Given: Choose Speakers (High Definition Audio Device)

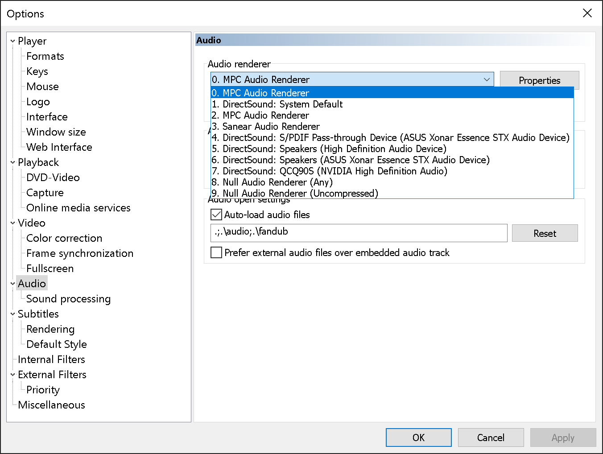Looking at the screenshot, I should click(392, 149).
